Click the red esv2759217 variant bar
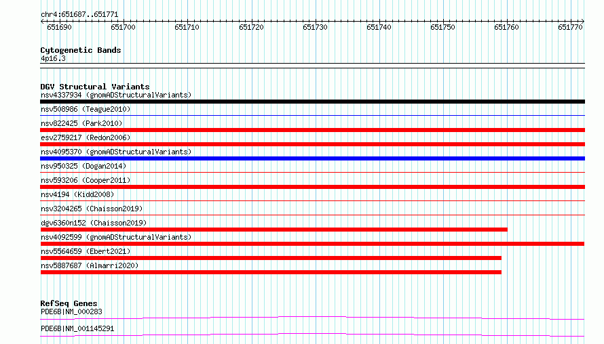This screenshot has width=604, height=344. click(312, 144)
